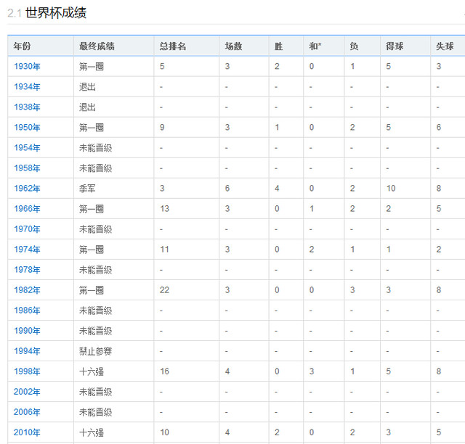
Task: Click 第一圈 result in the 1930 row
Action: [x=92, y=66]
